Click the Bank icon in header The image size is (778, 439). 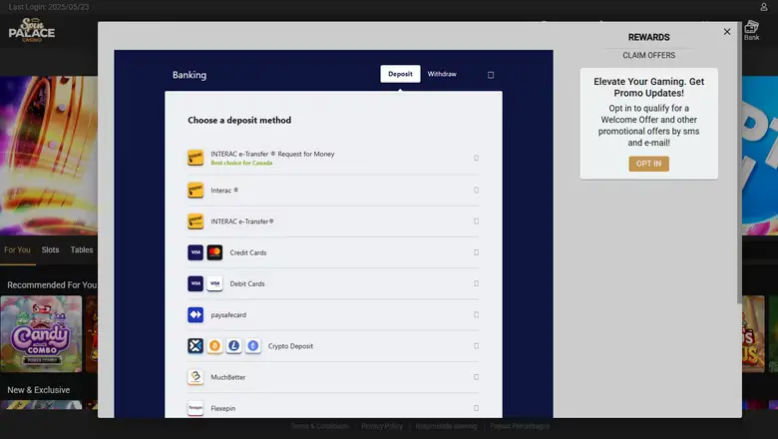click(x=751, y=30)
